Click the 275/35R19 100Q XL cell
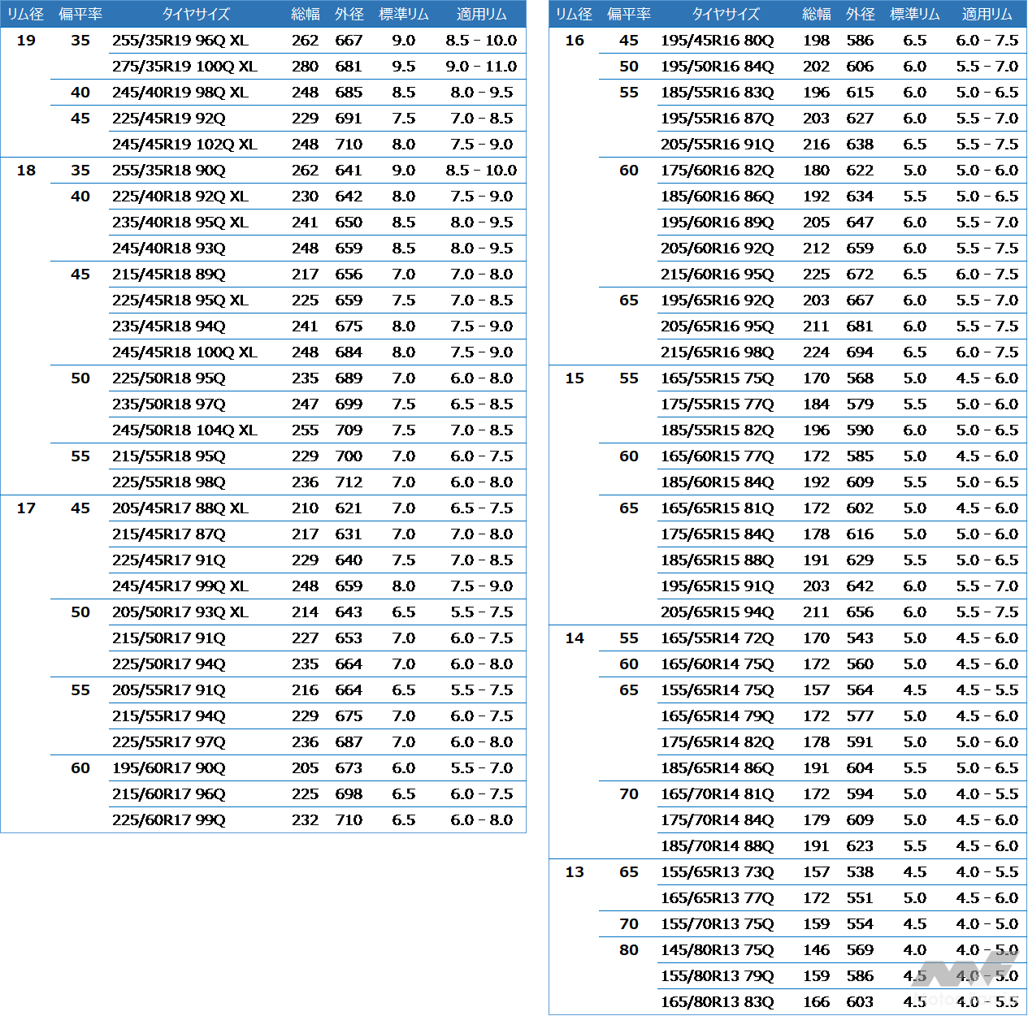This screenshot has height=1016, width=1028. coord(184,66)
